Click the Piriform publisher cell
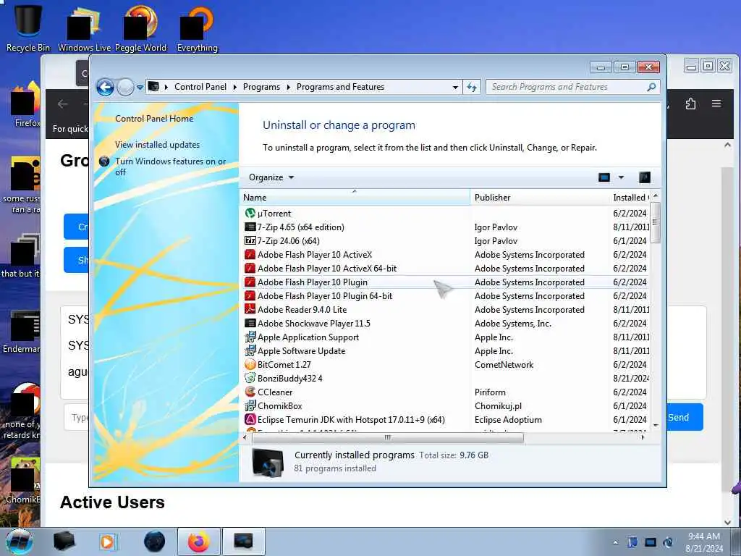 point(490,392)
